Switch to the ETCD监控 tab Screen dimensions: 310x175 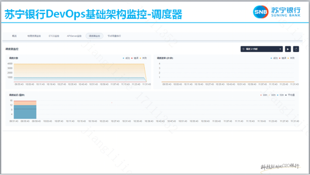[x=54, y=36]
